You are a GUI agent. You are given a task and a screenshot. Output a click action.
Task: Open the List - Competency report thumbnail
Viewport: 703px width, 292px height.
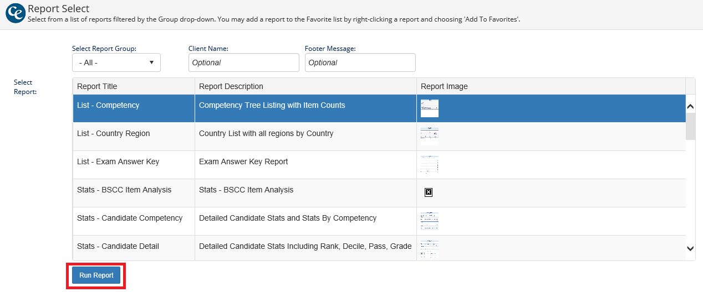(430, 108)
